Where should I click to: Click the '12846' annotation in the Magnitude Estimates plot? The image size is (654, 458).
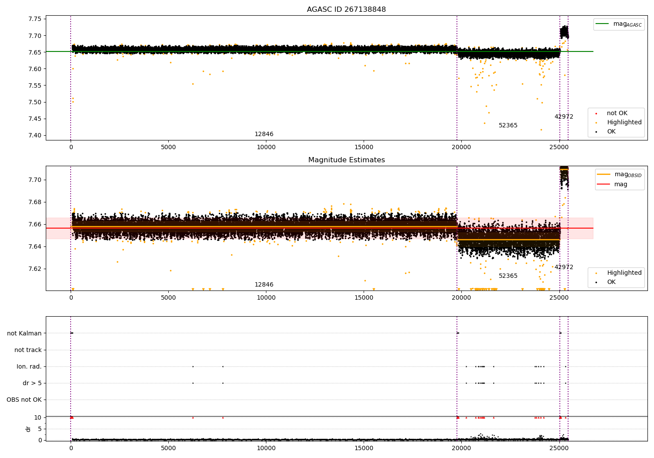coord(264,285)
